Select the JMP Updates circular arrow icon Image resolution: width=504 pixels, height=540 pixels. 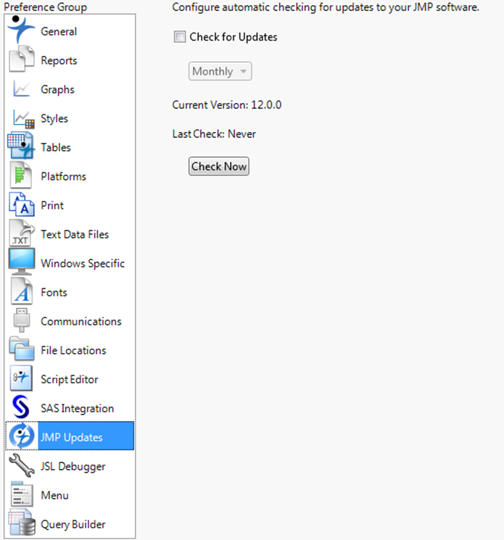(x=22, y=436)
